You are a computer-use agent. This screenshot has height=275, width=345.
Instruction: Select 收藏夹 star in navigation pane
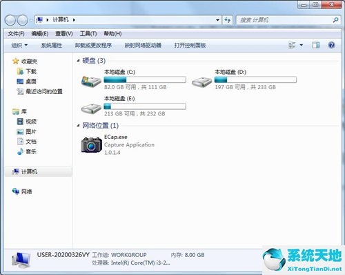[x=15, y=61]
